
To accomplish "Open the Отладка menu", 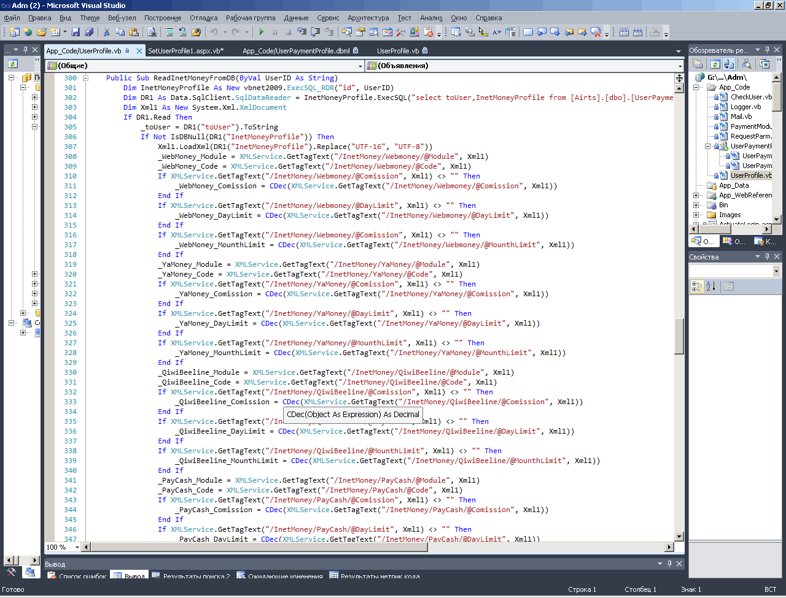I will (203, 18).
